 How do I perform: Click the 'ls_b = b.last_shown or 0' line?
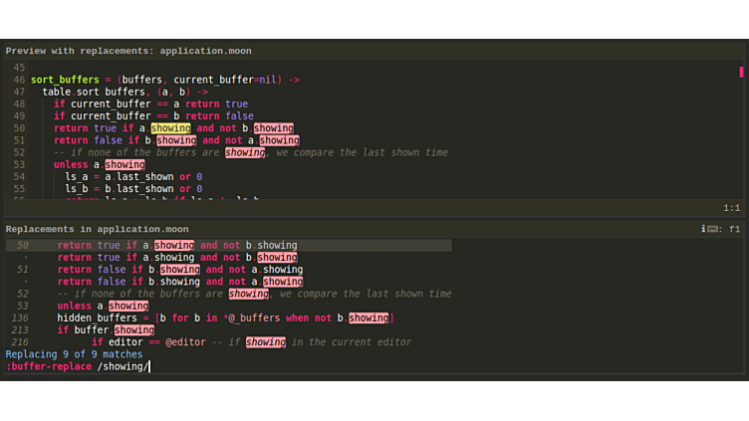[x=133, y=188]
